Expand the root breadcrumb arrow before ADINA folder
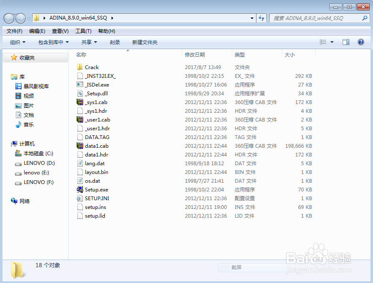373x283 pixels. (45, 18)
